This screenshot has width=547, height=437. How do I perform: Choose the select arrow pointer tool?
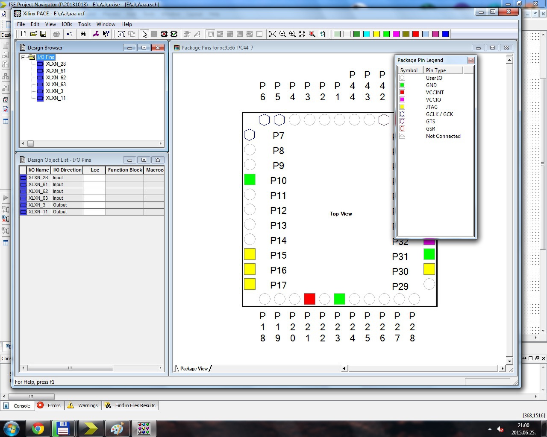click(144, 34)
